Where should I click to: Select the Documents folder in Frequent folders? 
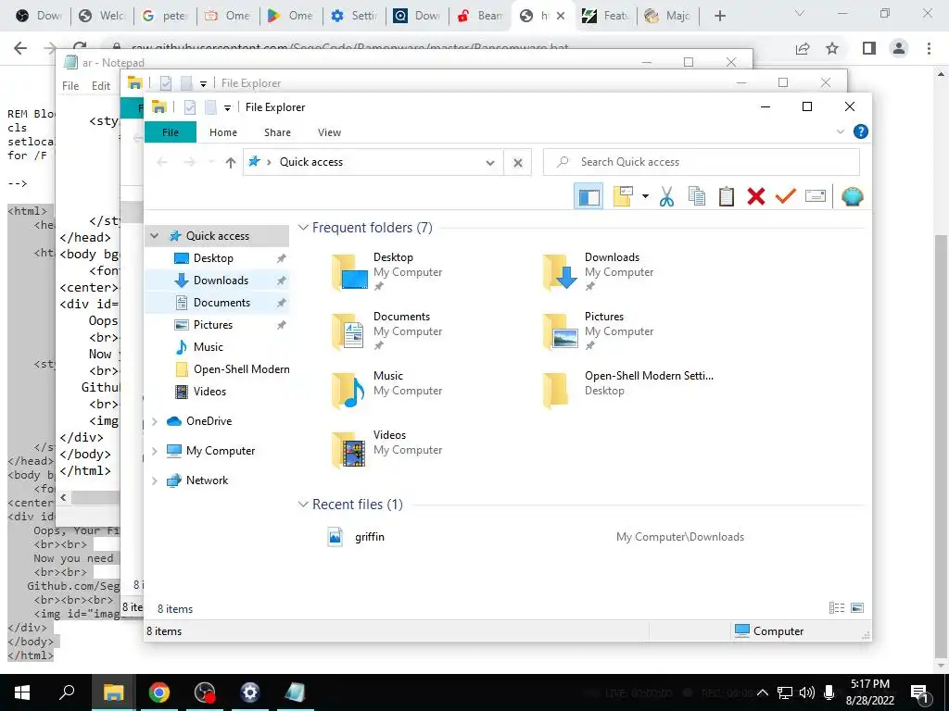tap(387, 331)
